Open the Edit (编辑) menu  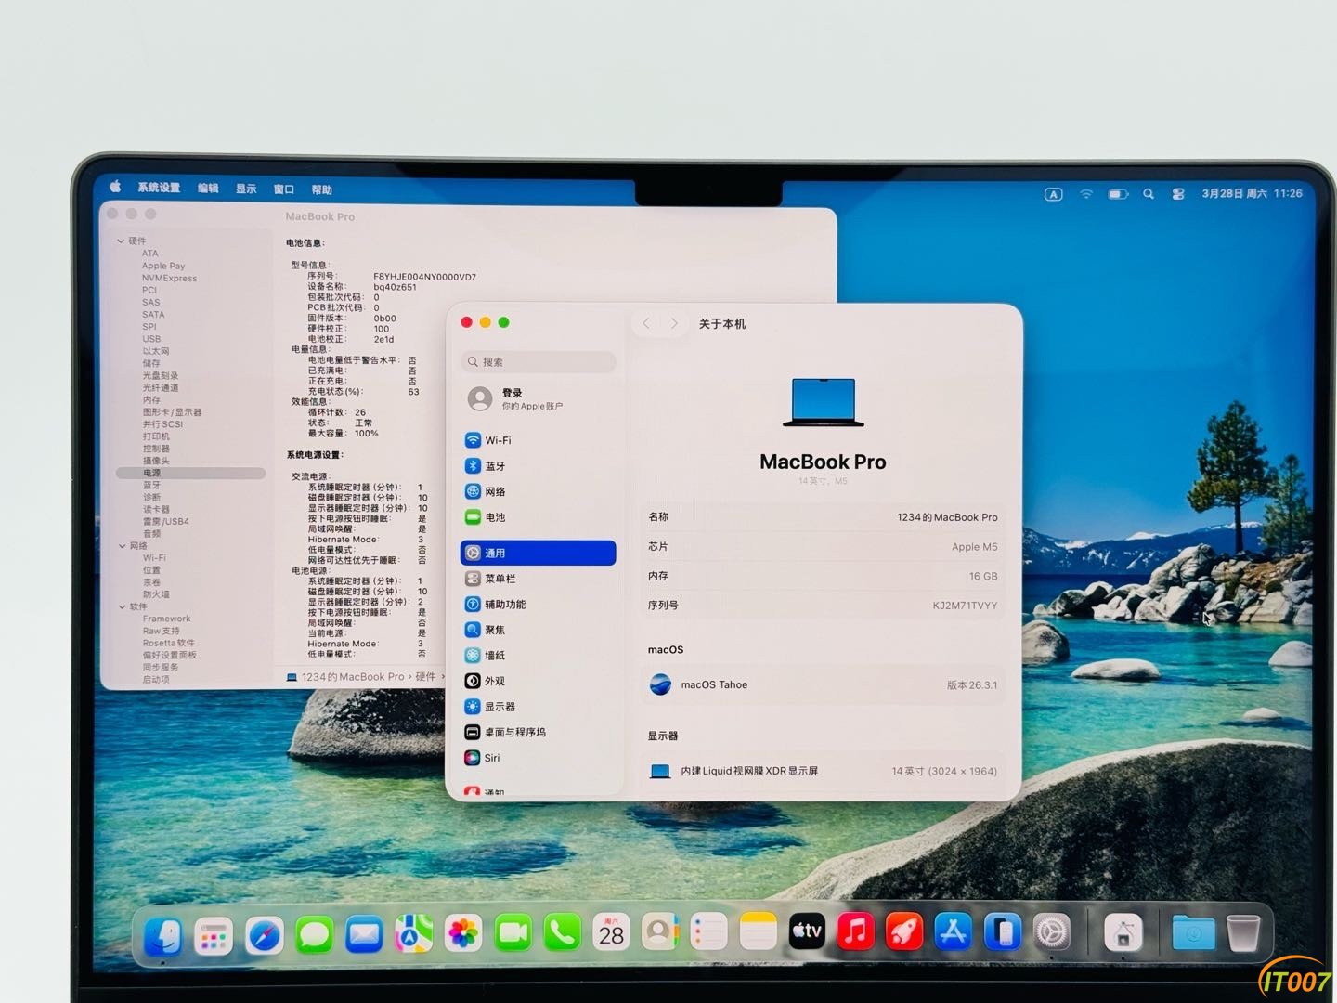click(x=208, y=189)
